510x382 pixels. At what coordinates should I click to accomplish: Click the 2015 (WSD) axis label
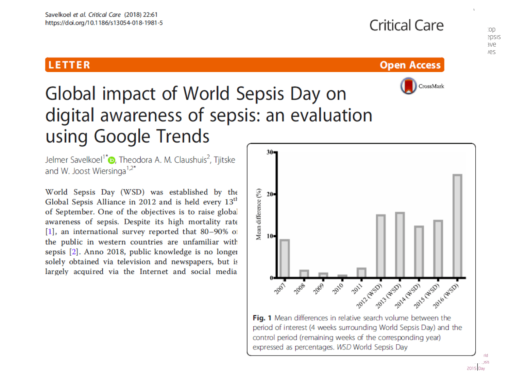coord(426,295)
